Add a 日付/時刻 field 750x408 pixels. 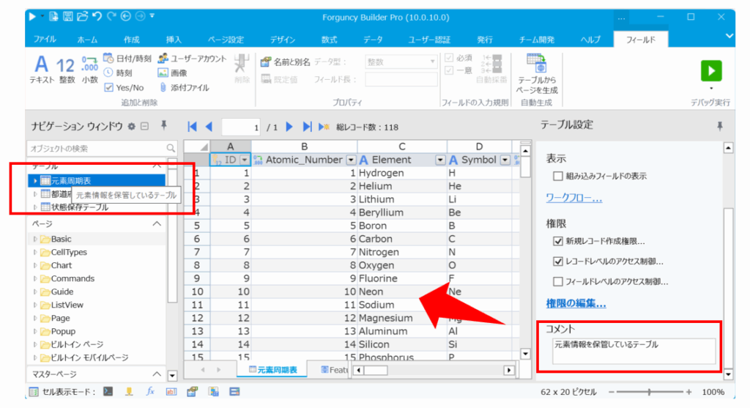(x=127, y=59)
